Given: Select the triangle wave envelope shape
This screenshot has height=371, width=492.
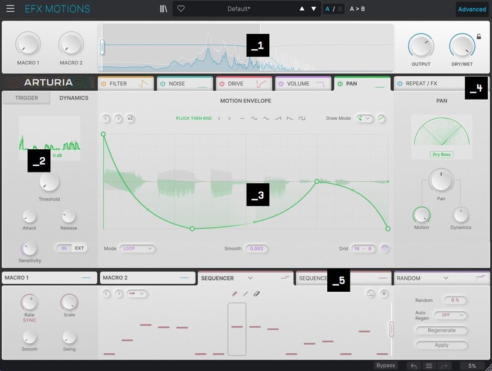Looking at the screenshot, I should click(266, 119).
